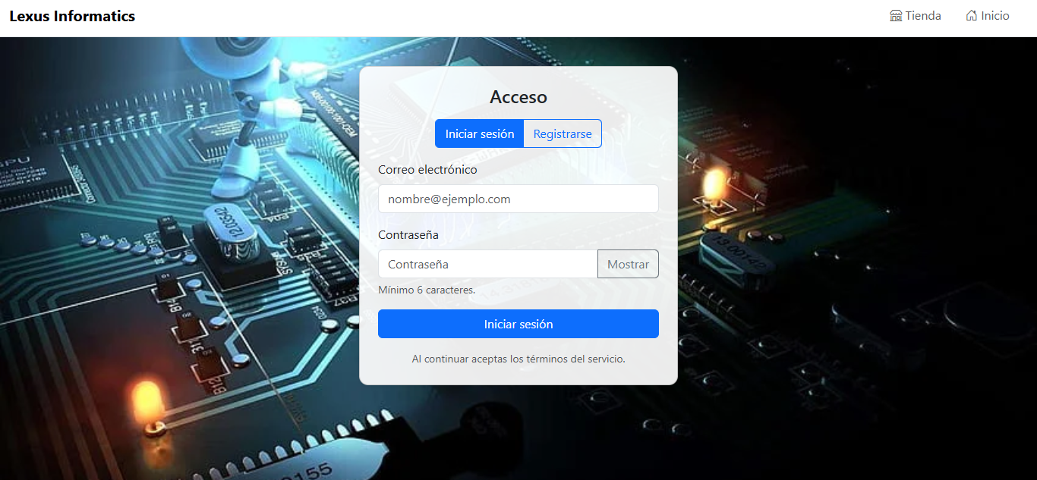Click the 'Mínimo 6 caracteres.' hint text
This screenshot has height=480, width=1037.
point(427,290)
